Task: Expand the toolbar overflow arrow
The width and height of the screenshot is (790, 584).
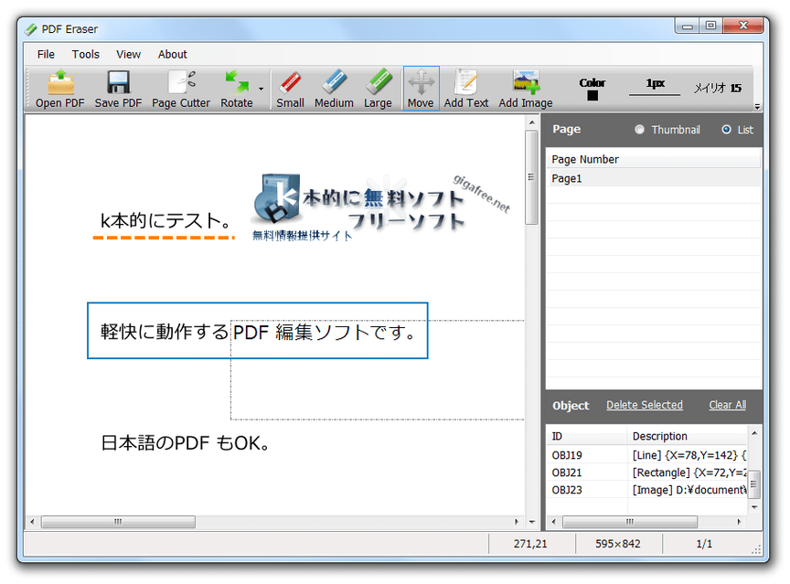Action: 757,106
